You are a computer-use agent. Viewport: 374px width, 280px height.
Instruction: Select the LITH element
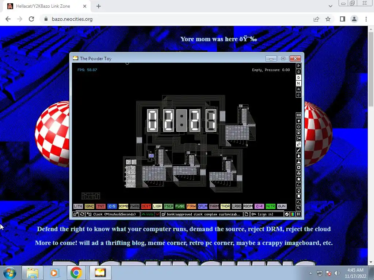[x=78, y=206]
